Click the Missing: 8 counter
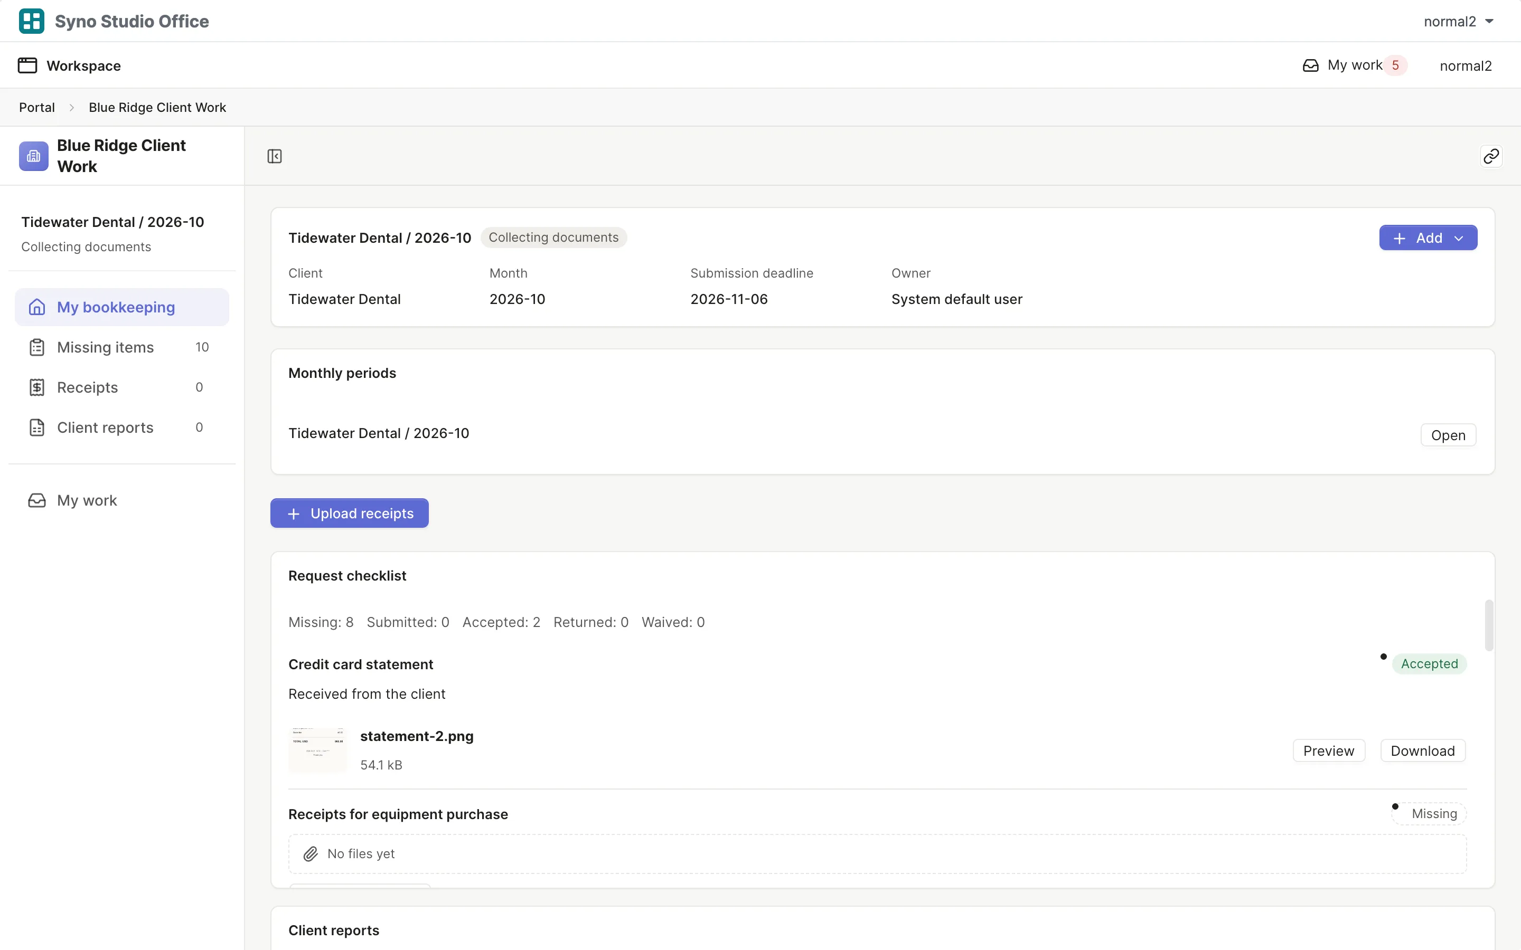Viewport: 1521px width, 950px height. click(321, 622)
